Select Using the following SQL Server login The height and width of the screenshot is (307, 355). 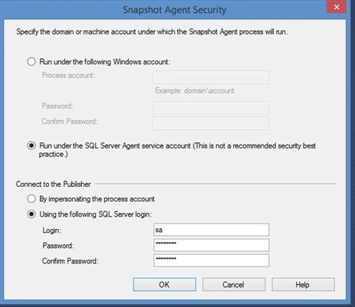pos(31,214)
